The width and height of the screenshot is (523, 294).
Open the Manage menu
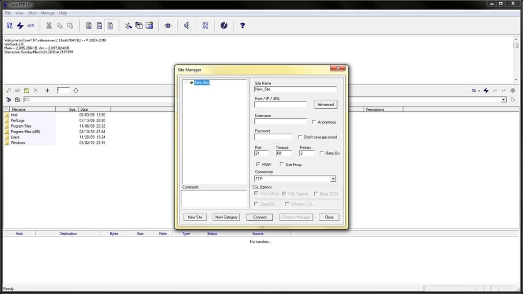click(x=47, y=13)
